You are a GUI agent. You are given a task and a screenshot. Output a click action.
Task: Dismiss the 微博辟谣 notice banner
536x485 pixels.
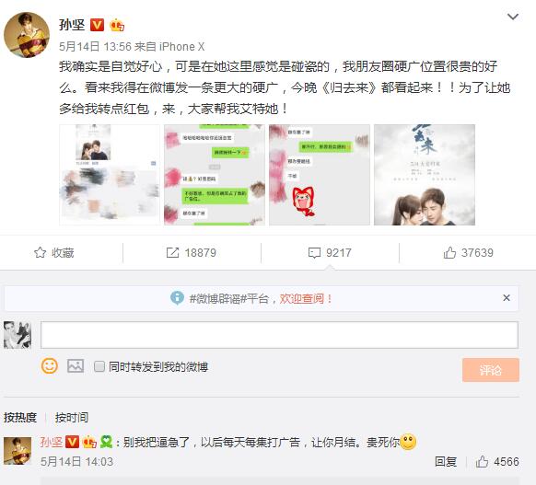tap(507, 298)
